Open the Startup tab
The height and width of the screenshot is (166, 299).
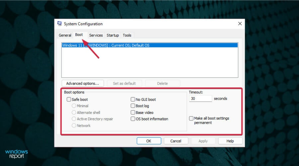point(113,35)
